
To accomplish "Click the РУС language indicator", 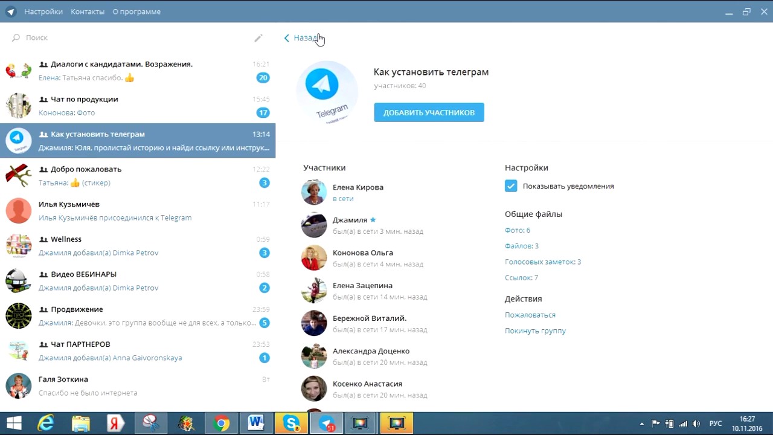I will point(715,424).
